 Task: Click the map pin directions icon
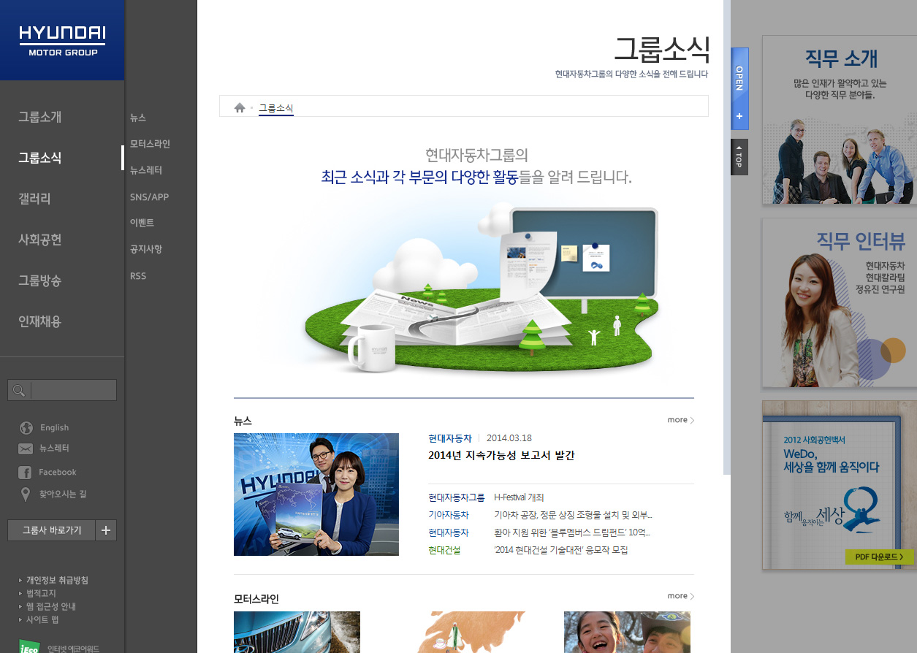(x=26, y=494)
